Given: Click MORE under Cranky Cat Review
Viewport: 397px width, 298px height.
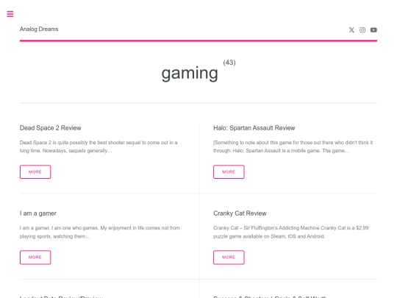Looking at the screenshot, I should point(229,258).
